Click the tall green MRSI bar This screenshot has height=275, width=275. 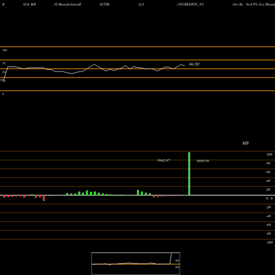189,174
